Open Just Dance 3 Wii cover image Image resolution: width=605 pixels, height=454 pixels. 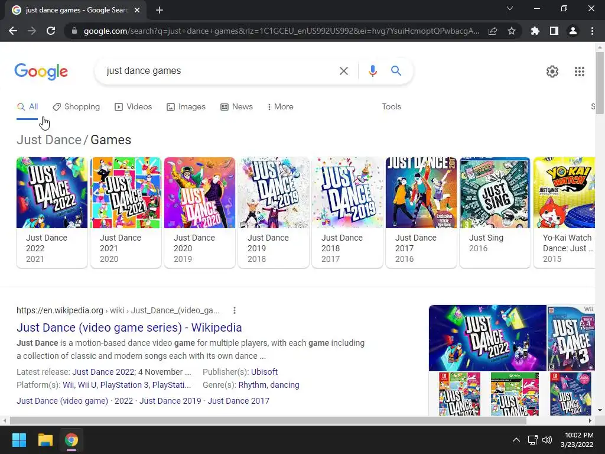pyautogui.click(x=571, y=338)
